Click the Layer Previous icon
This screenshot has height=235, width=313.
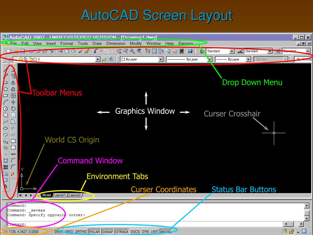[x=111, y=59]
